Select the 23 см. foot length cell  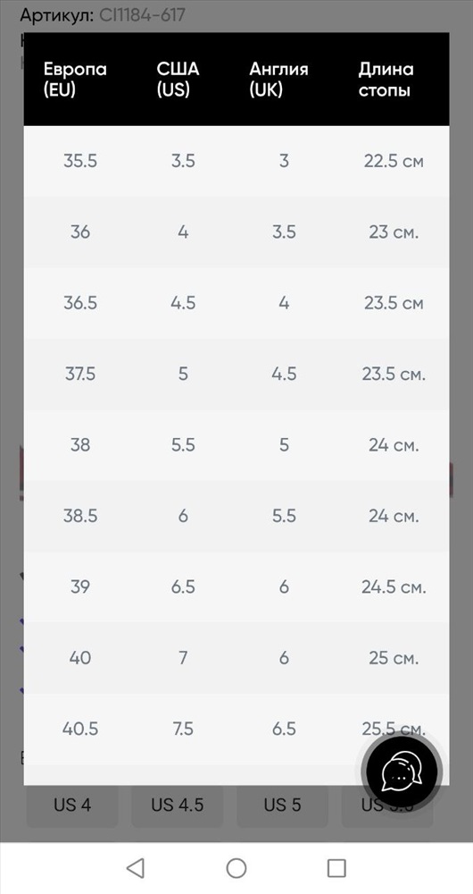tap(394, 232)
